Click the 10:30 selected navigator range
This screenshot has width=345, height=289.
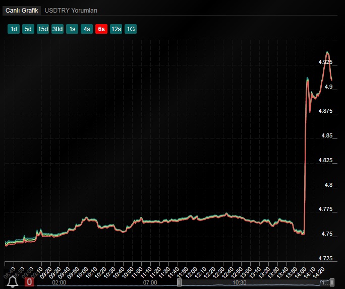[x=240, y=282]
